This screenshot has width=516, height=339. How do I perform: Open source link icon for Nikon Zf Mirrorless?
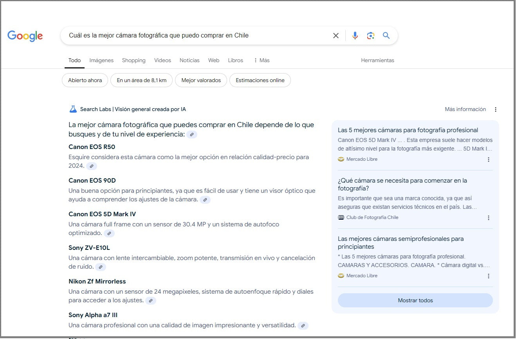[x=151, y=301]
